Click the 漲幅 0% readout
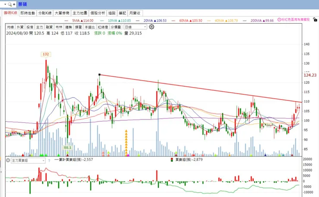This screenshot has width=319, height=197. point(115,33)
